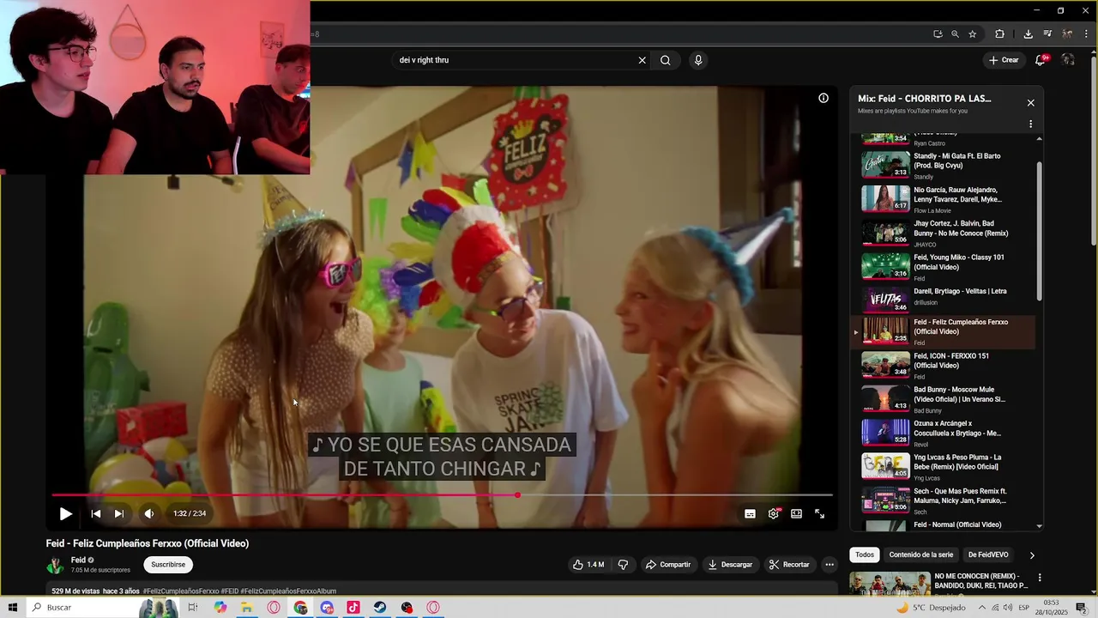
Task: Open NO ME CONOCEN (REMIX) recommended video thumbnail
Action: [889, 584]
